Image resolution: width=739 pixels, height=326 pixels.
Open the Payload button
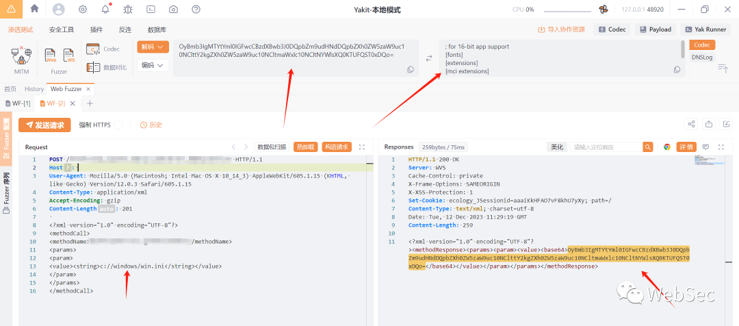pyautogui.click(x=655, y=29)
